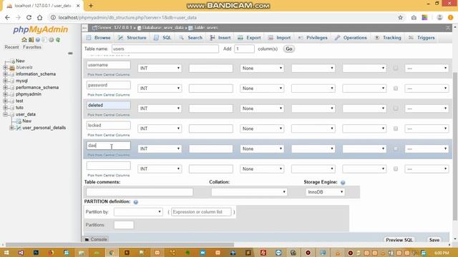458x257 pixels.
Task: Open the table Collation dropdown
Action: (249, 192)
